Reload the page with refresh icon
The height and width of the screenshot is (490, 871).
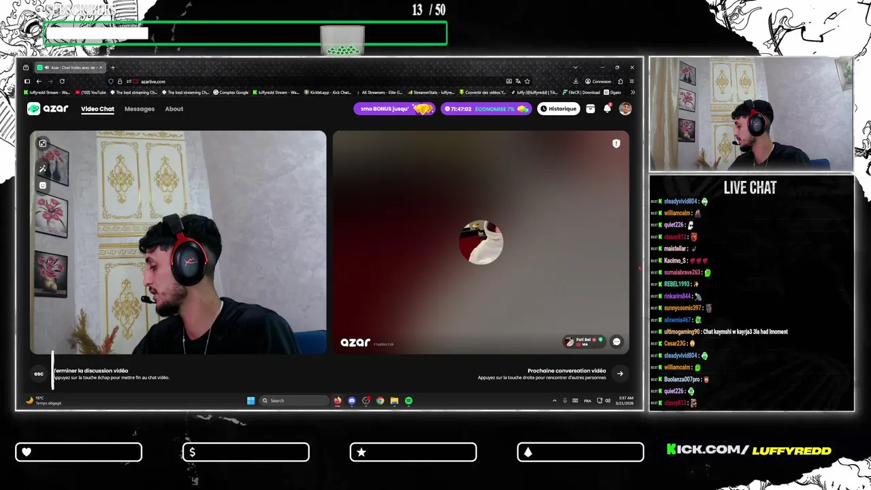(x=62, y=81)
